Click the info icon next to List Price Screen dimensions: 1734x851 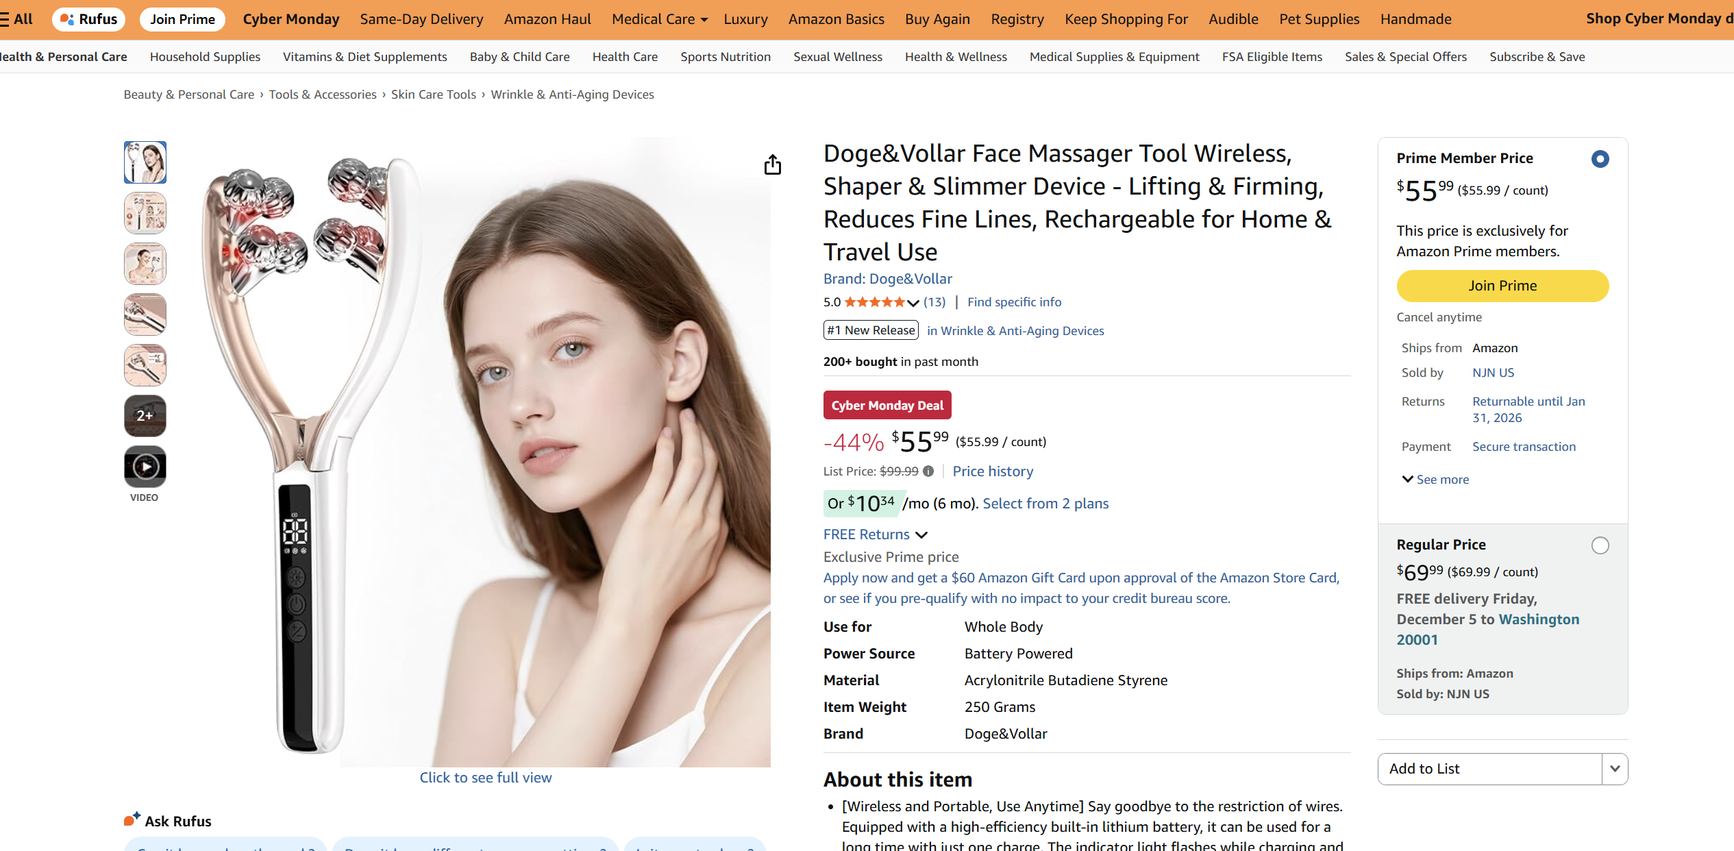pos(929,471)
